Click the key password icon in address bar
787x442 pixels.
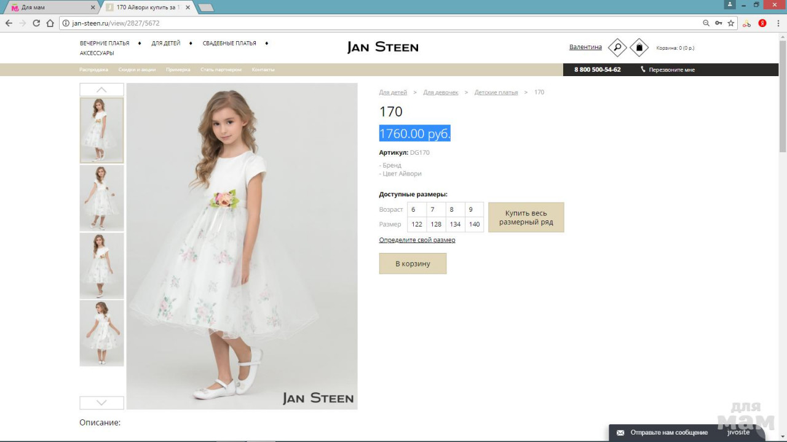click(x=718, y=23)
